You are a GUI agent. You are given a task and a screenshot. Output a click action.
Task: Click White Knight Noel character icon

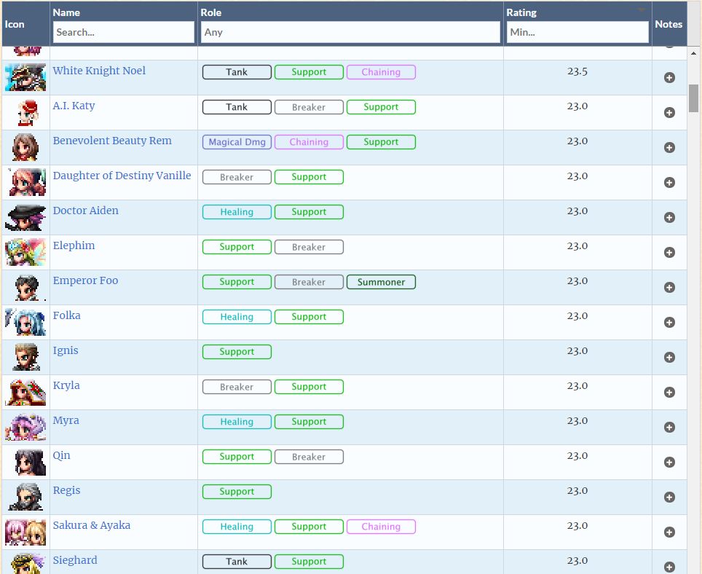tap(25, 77)
